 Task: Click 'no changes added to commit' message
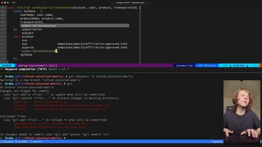coord(54,134)
